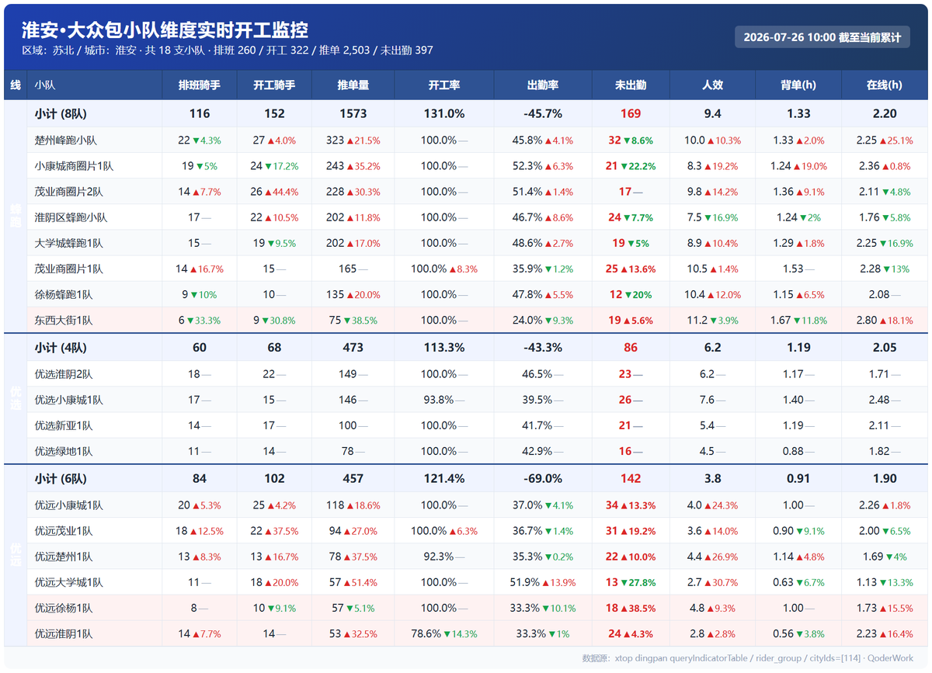The width and height of the screenshot is (932, 673).
Task: Click the -45.7% attendance subtotal
Action: tap(543, 113)
